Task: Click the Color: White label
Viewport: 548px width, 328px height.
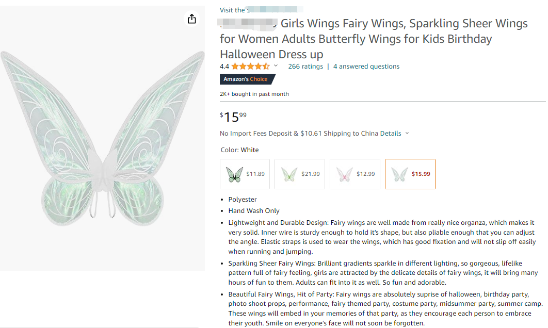Action: click(x=239, y=150)
